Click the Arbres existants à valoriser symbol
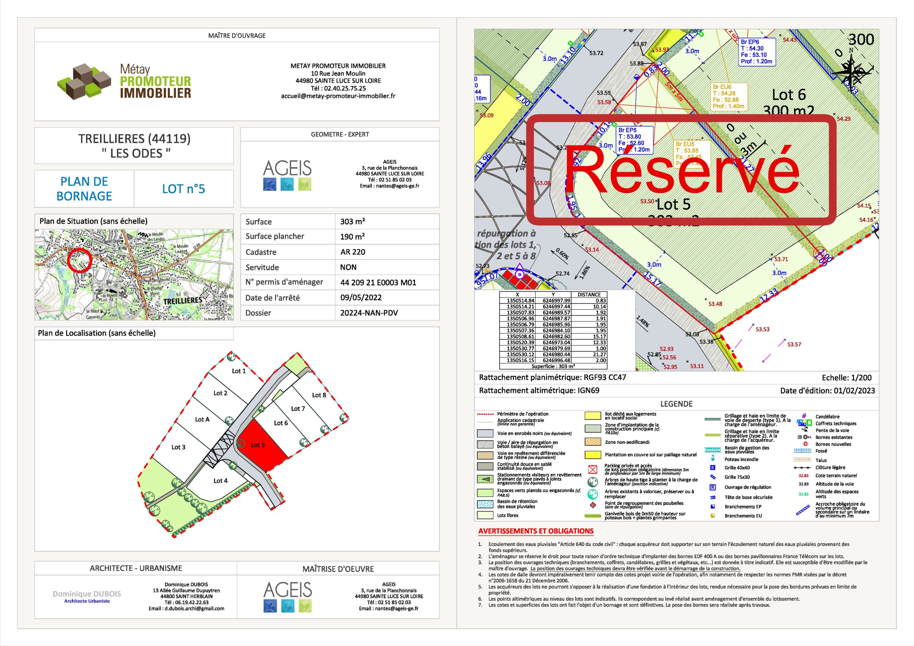Screen dimensions: 914x646 (593, 494)
